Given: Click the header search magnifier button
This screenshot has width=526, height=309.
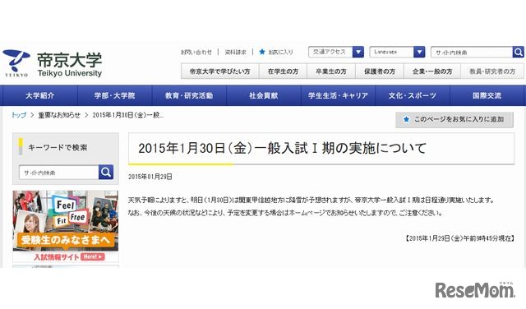Looking at the screenshot, I should [x=518, y=52].
